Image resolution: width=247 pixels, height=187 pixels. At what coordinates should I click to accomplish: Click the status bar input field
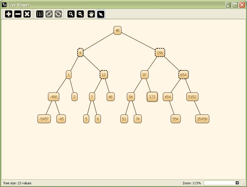pos(222,183)
